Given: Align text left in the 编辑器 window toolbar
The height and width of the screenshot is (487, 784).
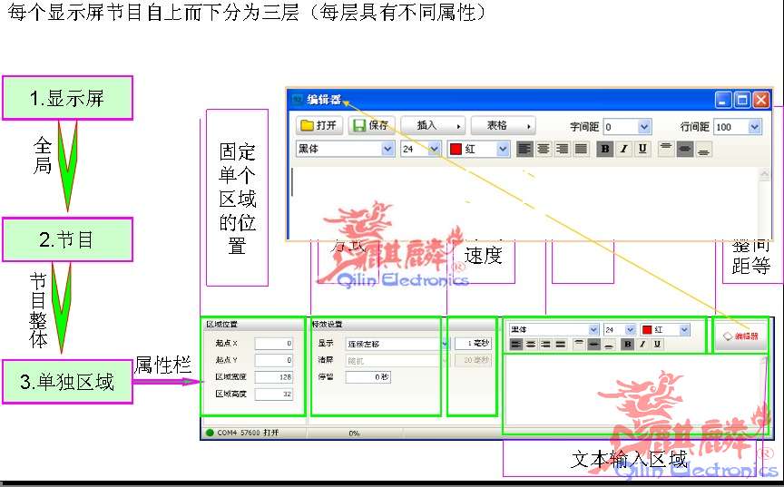Looking at the screenshot, I should pos(524,149).
